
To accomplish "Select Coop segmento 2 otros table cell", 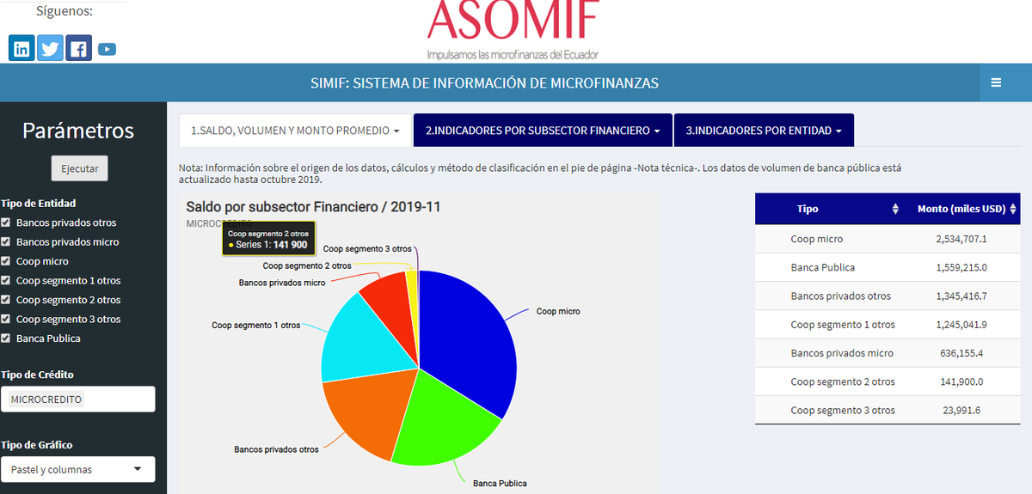I will 842,381.
